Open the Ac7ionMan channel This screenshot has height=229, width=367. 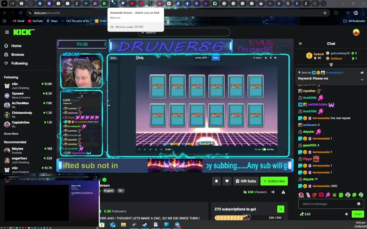[x=28, y=105]
